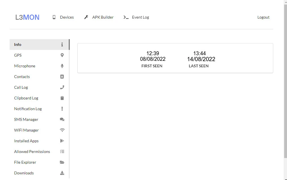Image resolution: width=287 pixels, height=180 pixels.
Task: Click the Notification Log exclamation icon
Action: point(62,109)
